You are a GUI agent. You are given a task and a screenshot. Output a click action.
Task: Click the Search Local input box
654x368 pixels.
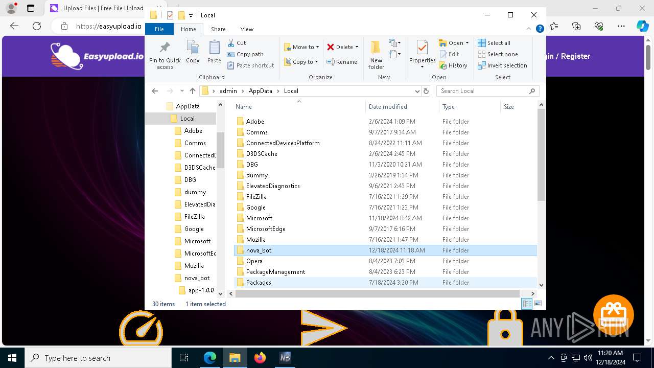coord(488,91)
